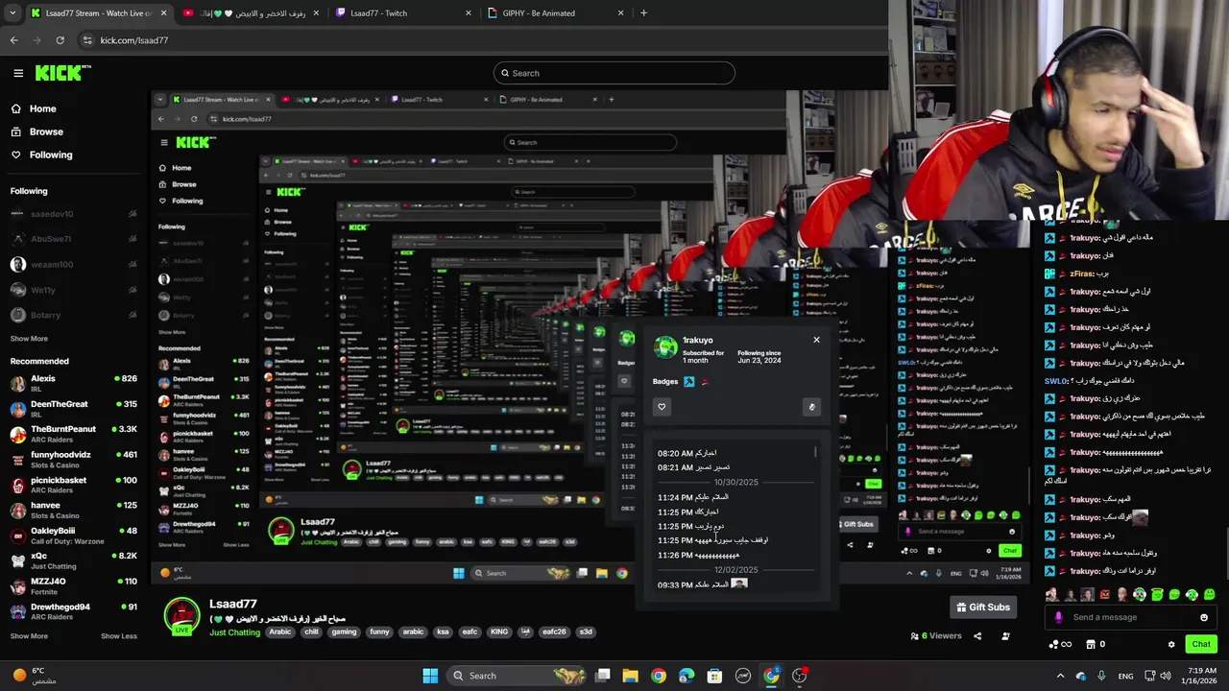Click the Lsaad77 streamer avatar

tap(181, 616)
